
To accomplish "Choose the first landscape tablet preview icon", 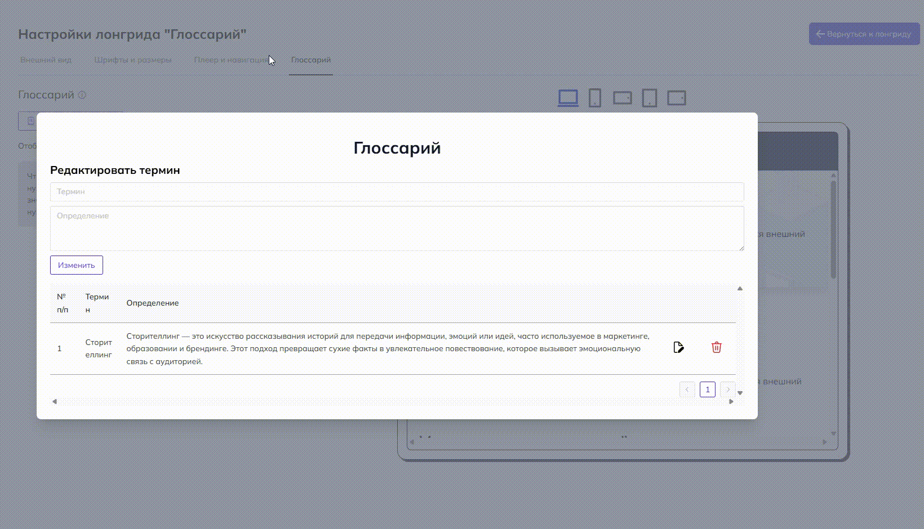I will pos(622,98).
